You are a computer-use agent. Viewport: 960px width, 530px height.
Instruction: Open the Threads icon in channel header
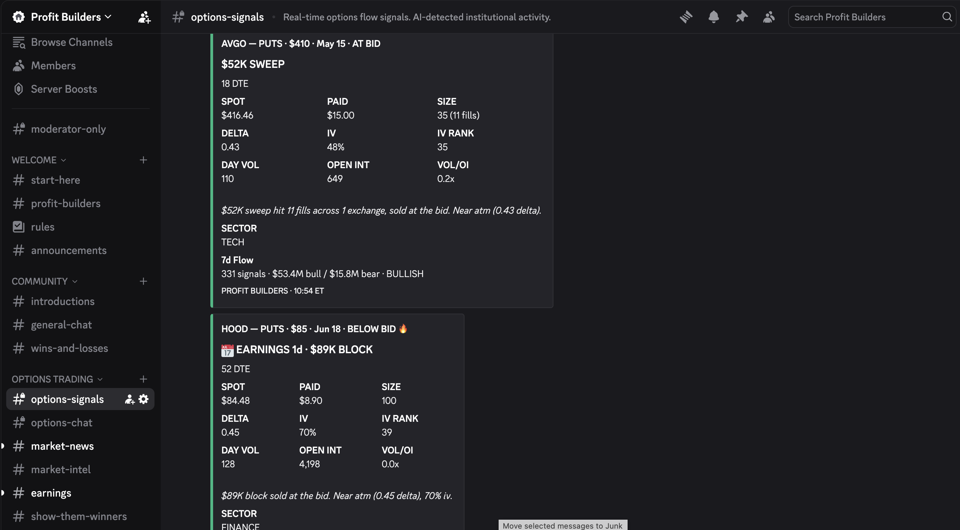point(686,17)
